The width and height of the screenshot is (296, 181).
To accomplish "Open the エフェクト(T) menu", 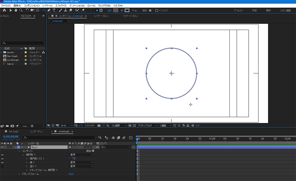I will (61, 6).
